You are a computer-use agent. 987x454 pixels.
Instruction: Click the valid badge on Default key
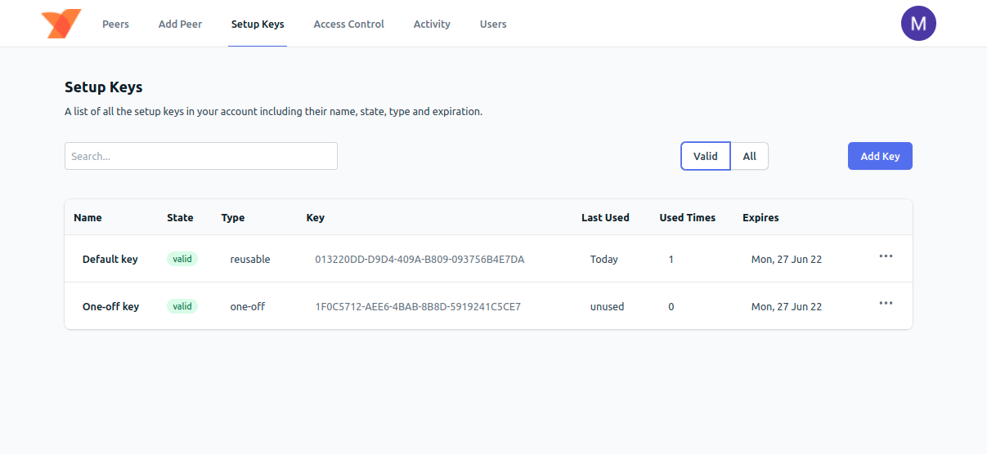pyautogui.click(x=182, y=259)
